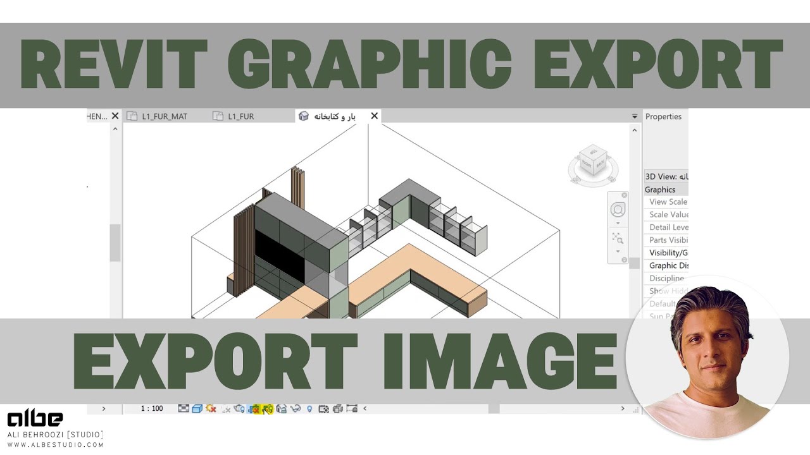Click the horizontal scroll left arrow after icons
810x455 pixels.
coord(364,409)
